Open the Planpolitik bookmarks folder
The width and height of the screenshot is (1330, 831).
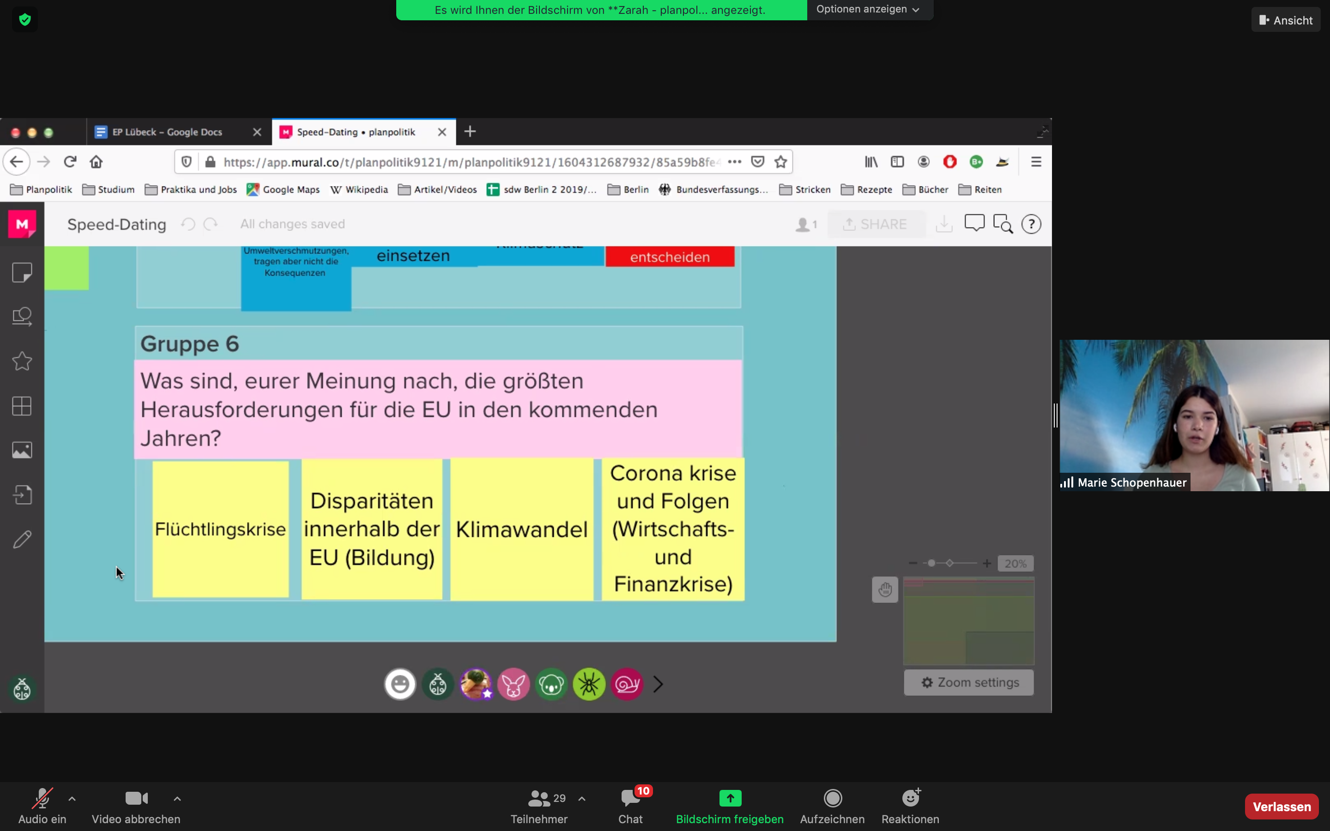click(41, 190)
